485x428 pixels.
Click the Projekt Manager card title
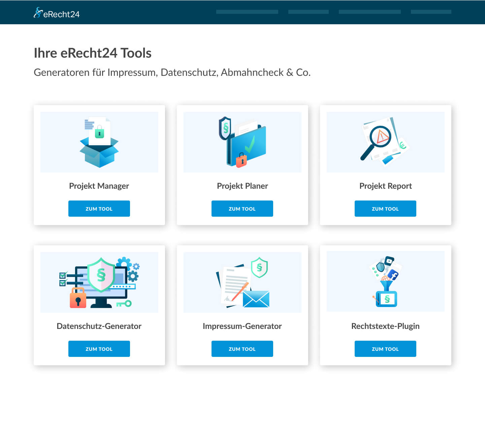point(99,186)
